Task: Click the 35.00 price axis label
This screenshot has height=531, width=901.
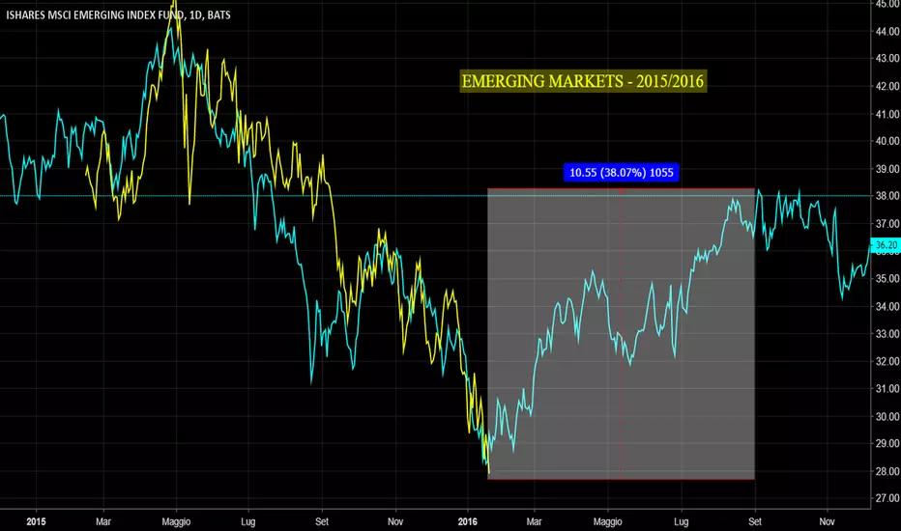Action: 887,278
